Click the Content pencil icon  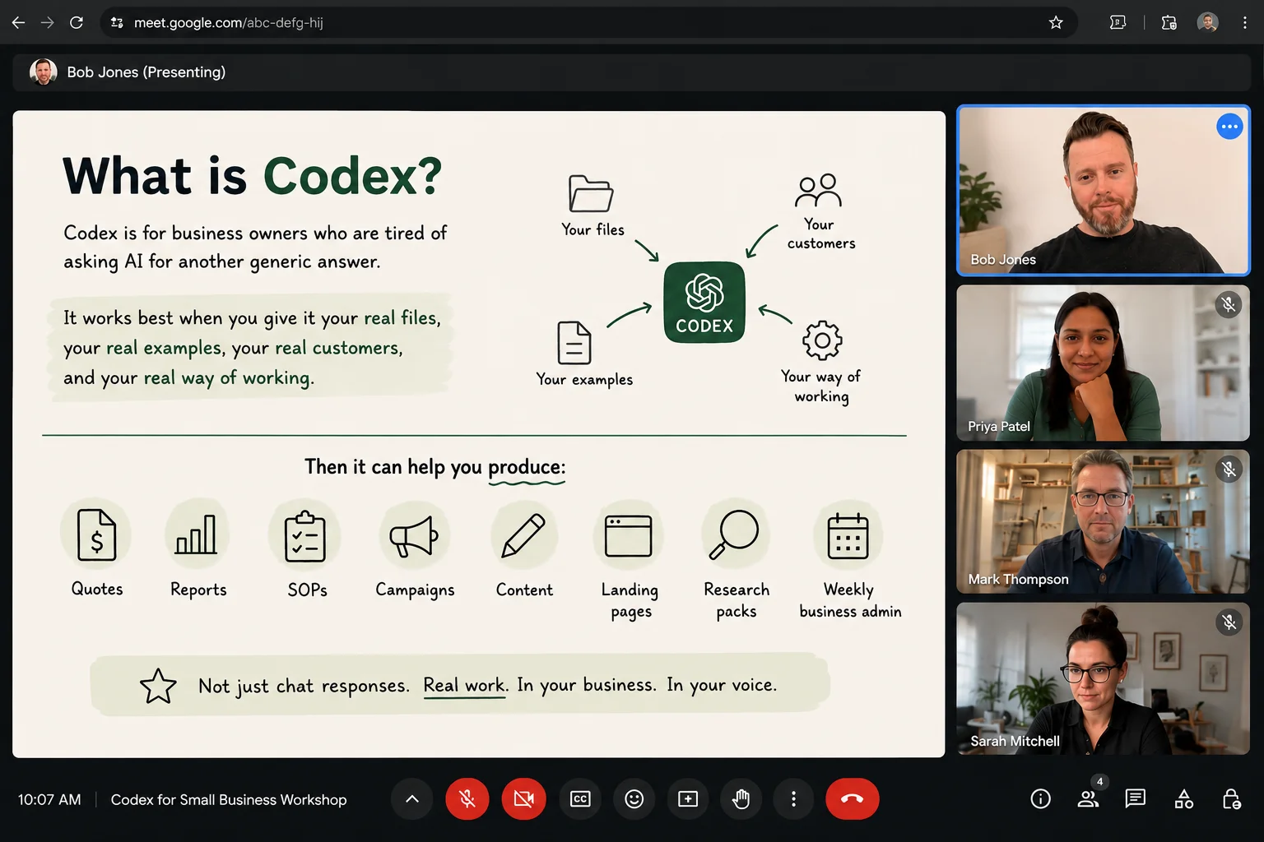(x=523, y=536)
